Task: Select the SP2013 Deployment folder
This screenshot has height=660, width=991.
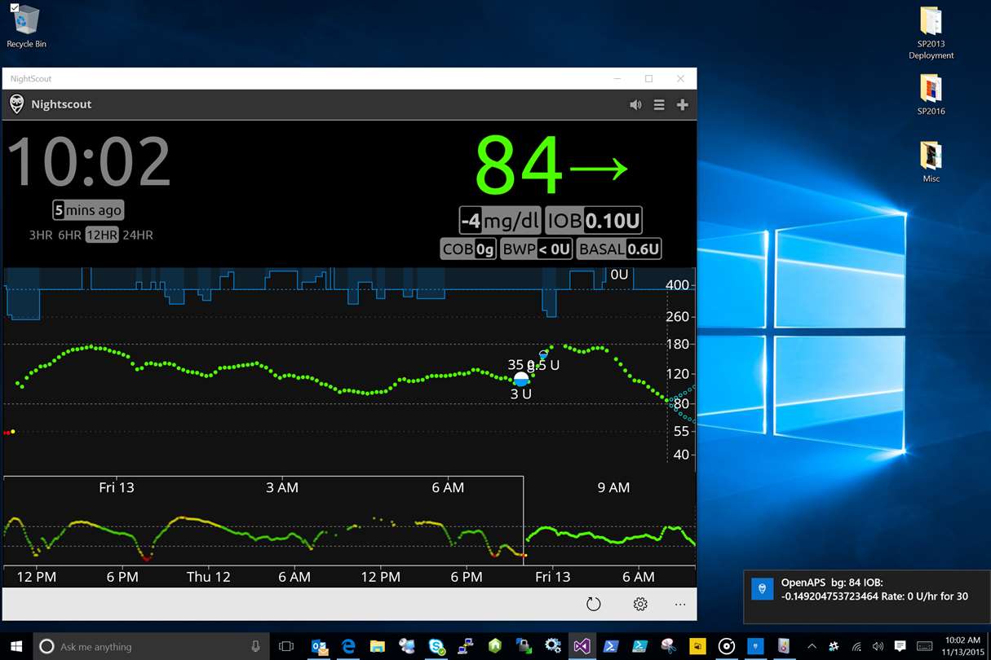Action: point(931,33)
